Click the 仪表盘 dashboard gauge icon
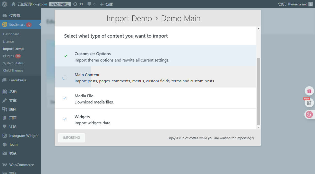The height and width of the screenshot is (174, 315). pyautogui.click(x=5, y=16)
